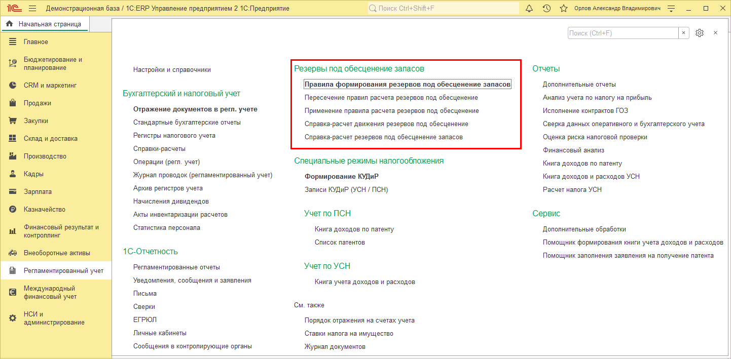This screenshot has height=359, width=731.
Task: Click the НСИ и администрирование gear icon
Action: pyautogui.click(x=13, y=318)
